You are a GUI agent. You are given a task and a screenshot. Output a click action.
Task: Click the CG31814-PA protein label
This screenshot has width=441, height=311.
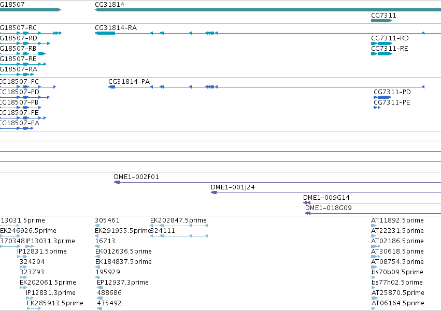point(129,82)
